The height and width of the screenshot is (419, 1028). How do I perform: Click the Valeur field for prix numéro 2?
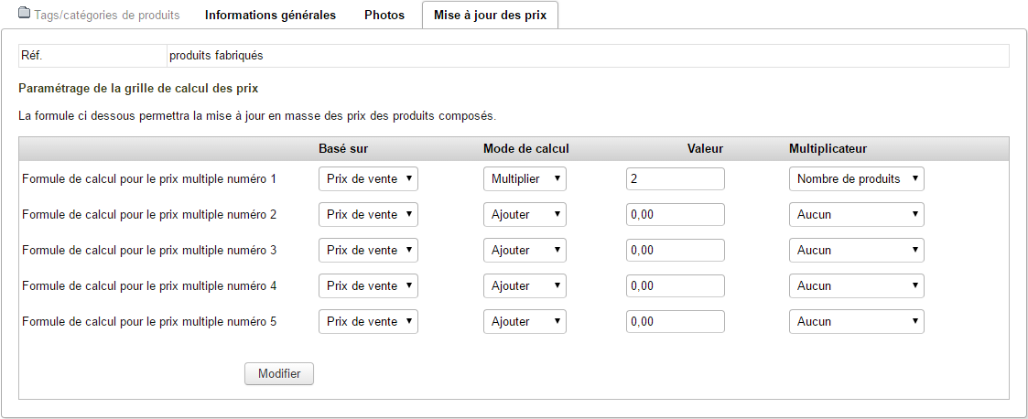pyautogui.click(x=676, y=215)
